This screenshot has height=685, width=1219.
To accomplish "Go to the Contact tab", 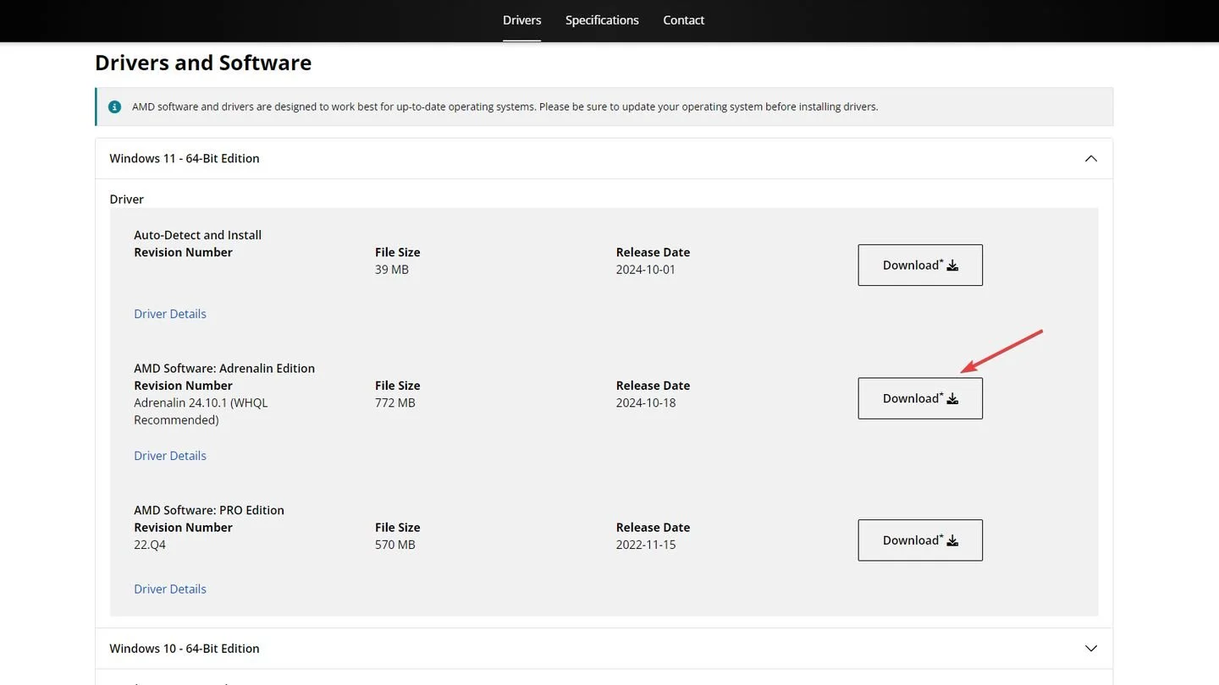I will (683, 20).
